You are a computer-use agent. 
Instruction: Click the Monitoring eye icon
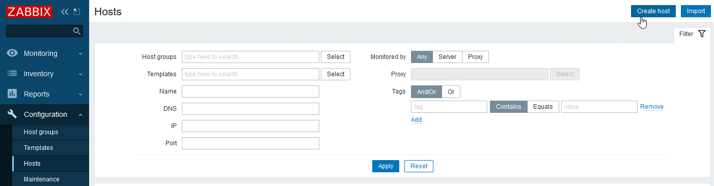click(13, 53)
